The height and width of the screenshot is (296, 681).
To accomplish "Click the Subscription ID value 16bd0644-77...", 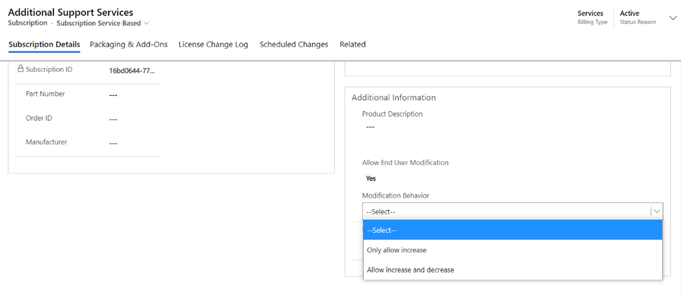I will point(132,71).
